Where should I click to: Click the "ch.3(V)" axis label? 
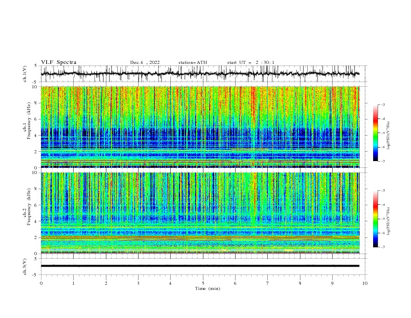click(x=24, y=267)
